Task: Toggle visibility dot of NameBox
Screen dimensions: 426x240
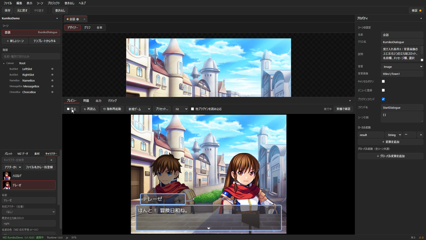Action: pos(52,81)
